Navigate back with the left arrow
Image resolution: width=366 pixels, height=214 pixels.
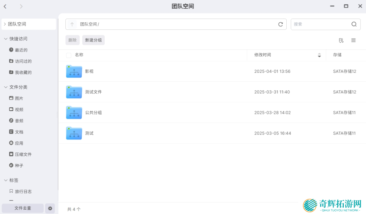pos(5,6)
